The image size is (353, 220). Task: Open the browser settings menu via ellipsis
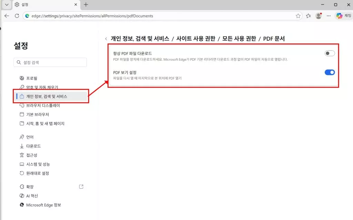[329, 16]
